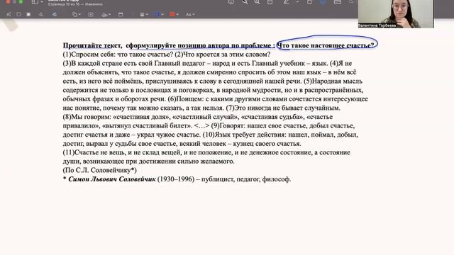Screen dimensions: 454x255
Task: Toggle the Markup toolbar button
Action: tap(323, 1)
